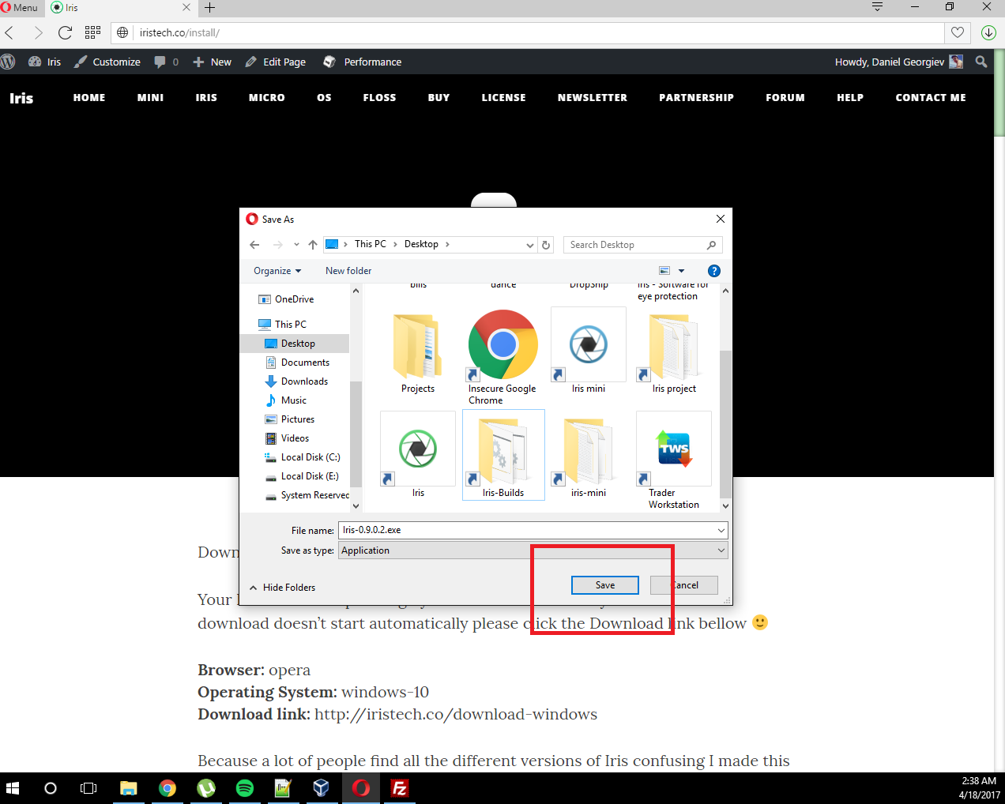Select the iris-mini folder shortcut

tap(589, 456)
